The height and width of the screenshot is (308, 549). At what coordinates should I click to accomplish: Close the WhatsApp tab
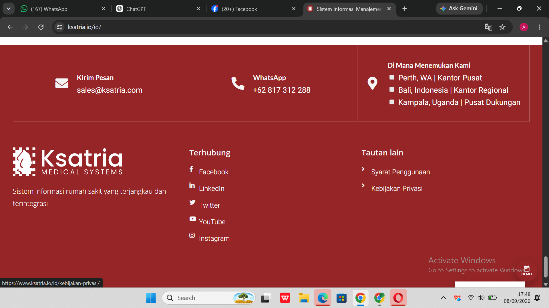coord(104,9)
